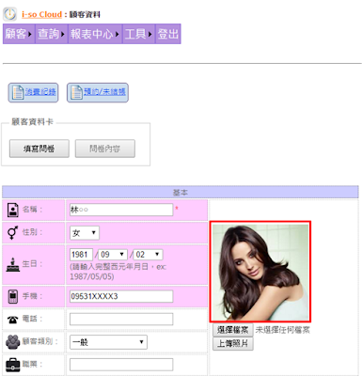Click the telephone icon beside 電話
Screen dimensions: 362x376
pyautogui.click(x=12, y=320)
